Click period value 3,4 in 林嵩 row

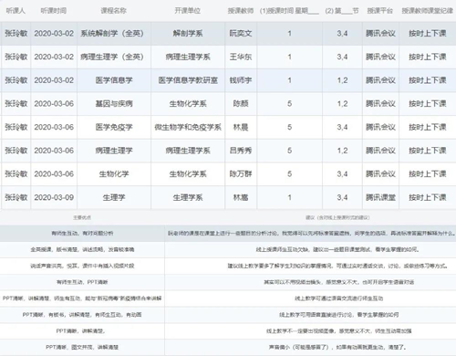[x=342, y=197]
